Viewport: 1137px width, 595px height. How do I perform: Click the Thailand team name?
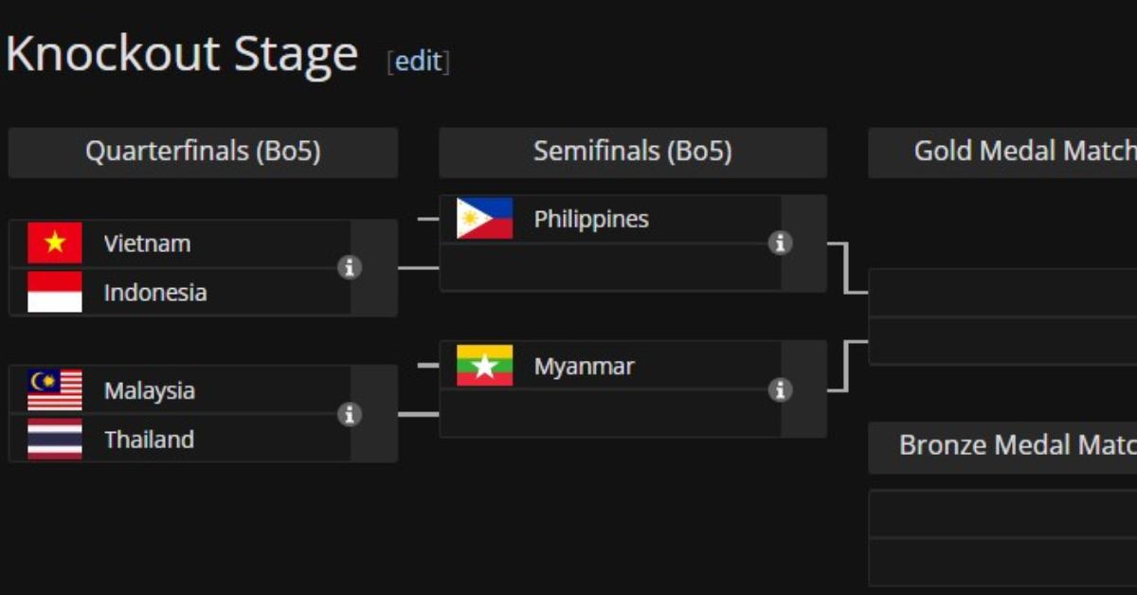[x=149, y=440]
